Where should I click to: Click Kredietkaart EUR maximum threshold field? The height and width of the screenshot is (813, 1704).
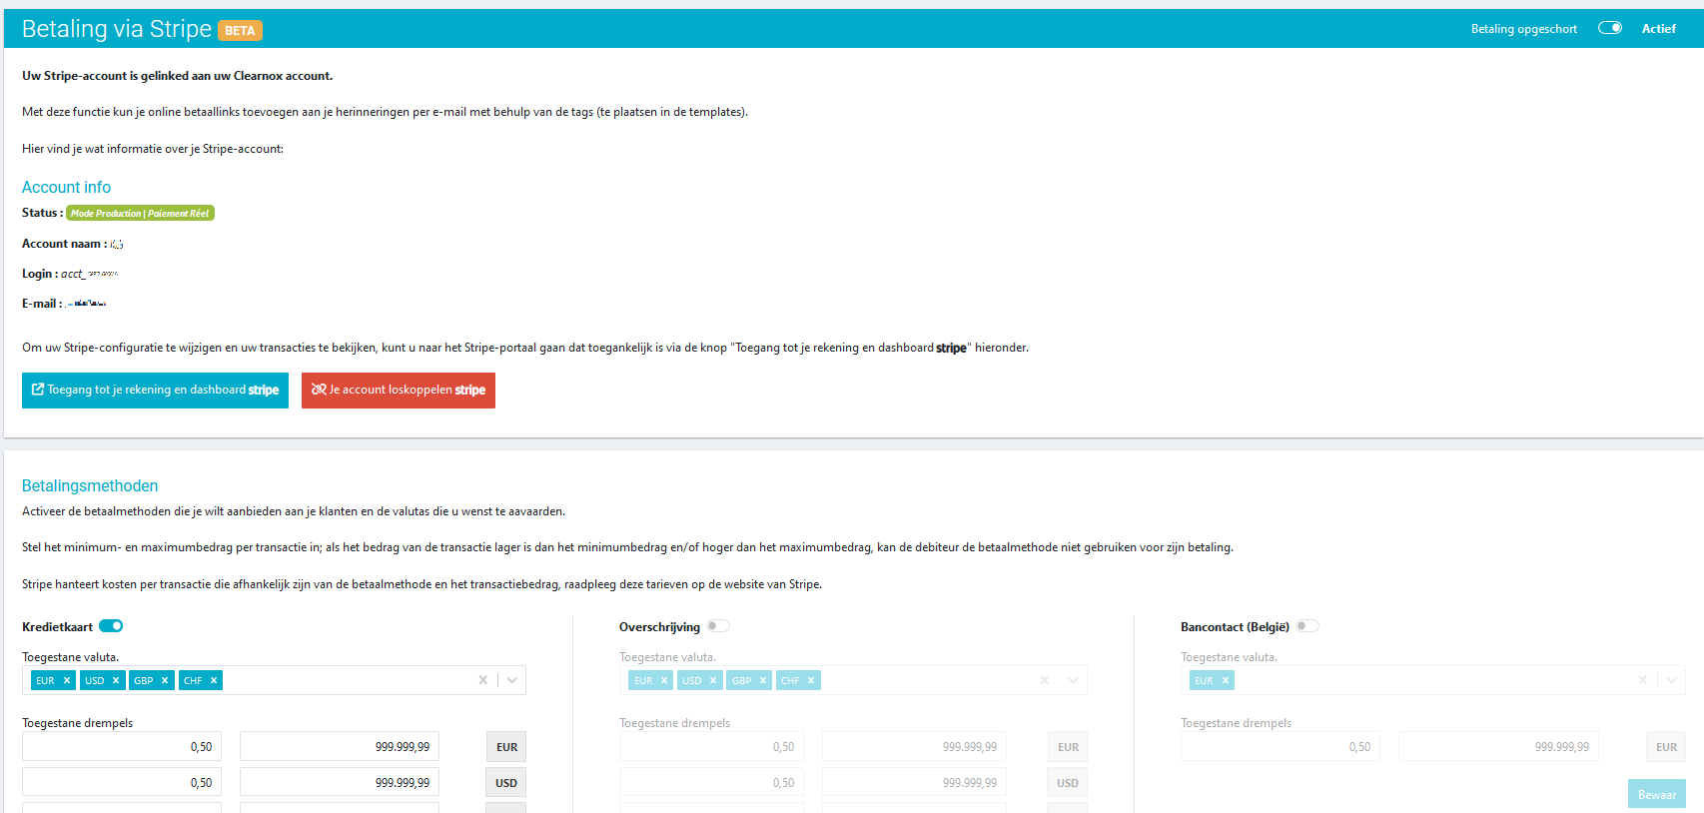click(340, 746)
